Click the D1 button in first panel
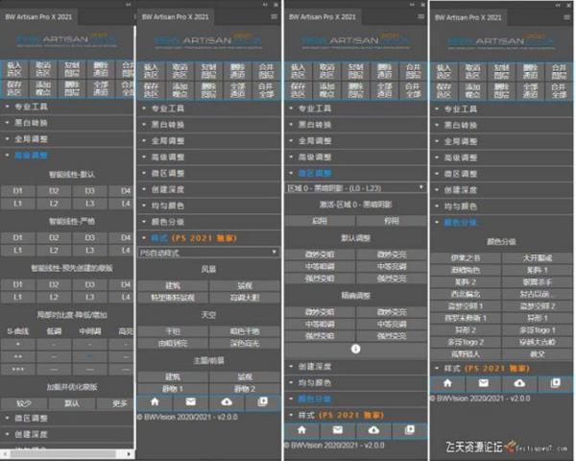 [17, 191]
